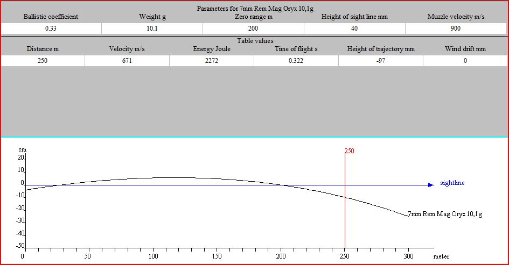Click the red 250 distance marker label
Viewport: 509px width, 265px height.
point(350,151)
